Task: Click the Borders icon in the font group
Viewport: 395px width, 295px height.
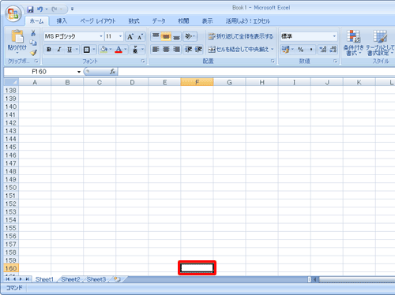Action: click(x=87, y=50)
